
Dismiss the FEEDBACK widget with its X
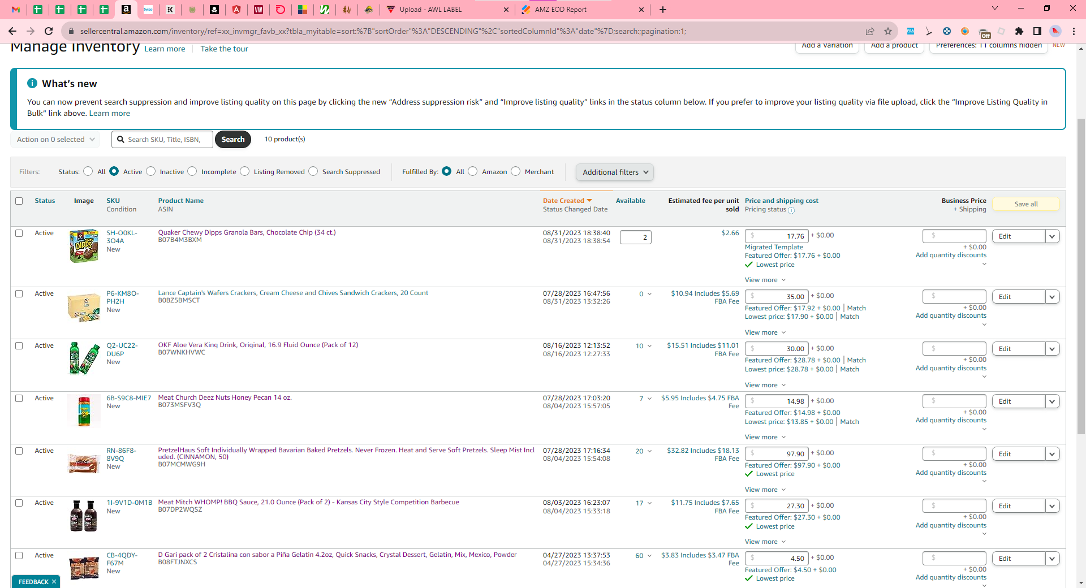[54, 582]
